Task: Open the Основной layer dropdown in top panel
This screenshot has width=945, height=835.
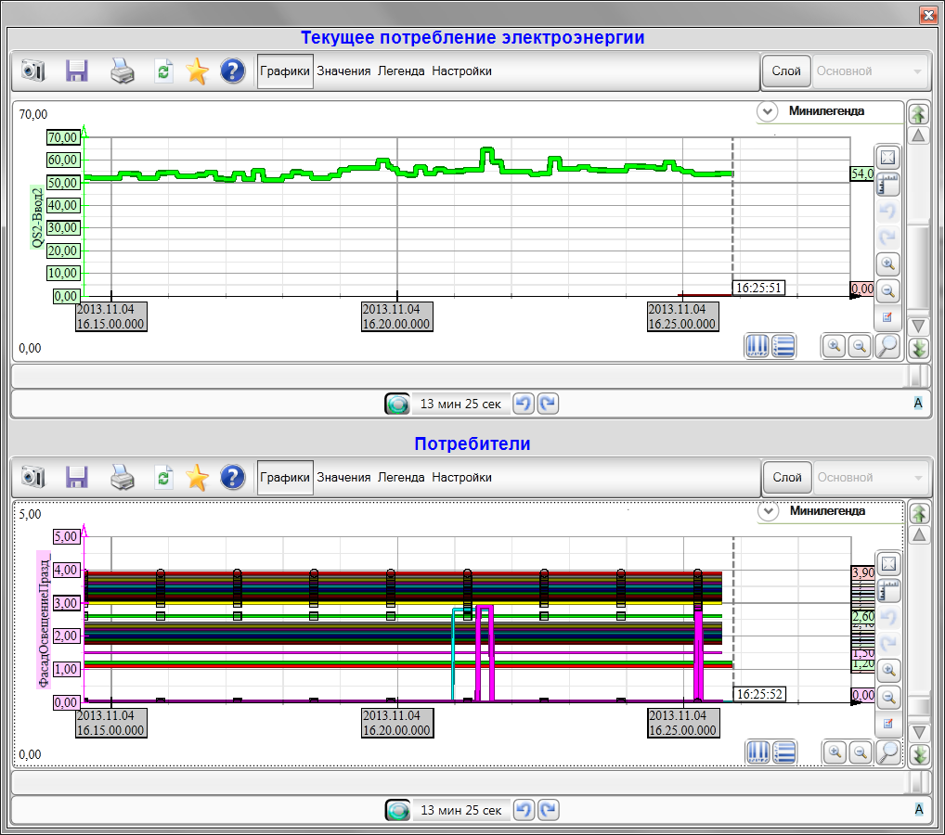Action: point(871,71)
